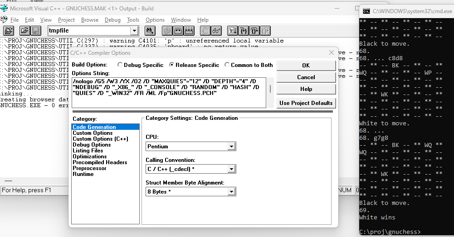Click the NUM indicator in status bar
454x237 pixels.
pyautogui.click(x=345, y=190)
